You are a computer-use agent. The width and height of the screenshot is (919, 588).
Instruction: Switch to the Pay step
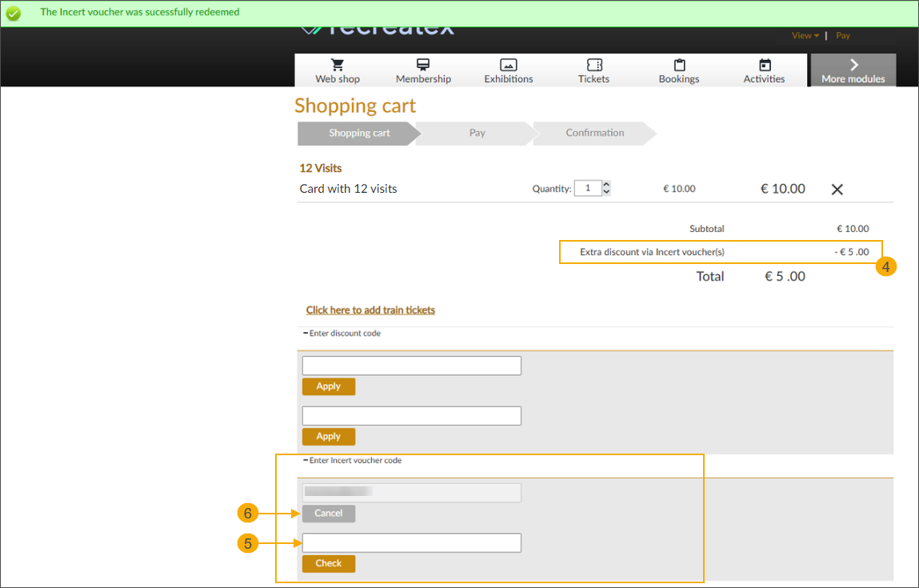pyautogui.click(x=477, y=133)
